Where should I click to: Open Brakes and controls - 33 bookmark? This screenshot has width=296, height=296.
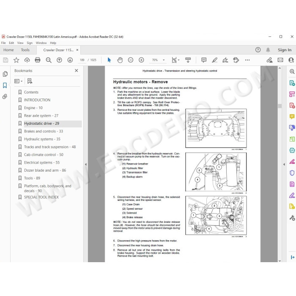coord(44,131)
